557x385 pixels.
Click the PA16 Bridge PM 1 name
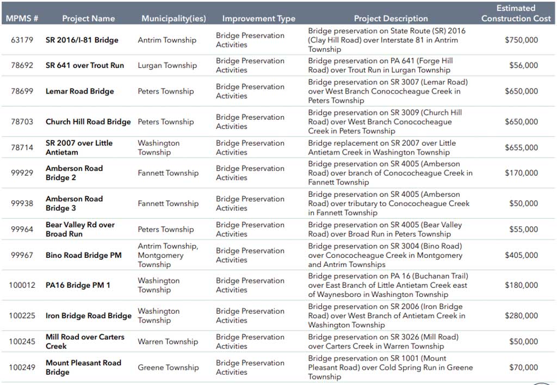coord(78,285)
